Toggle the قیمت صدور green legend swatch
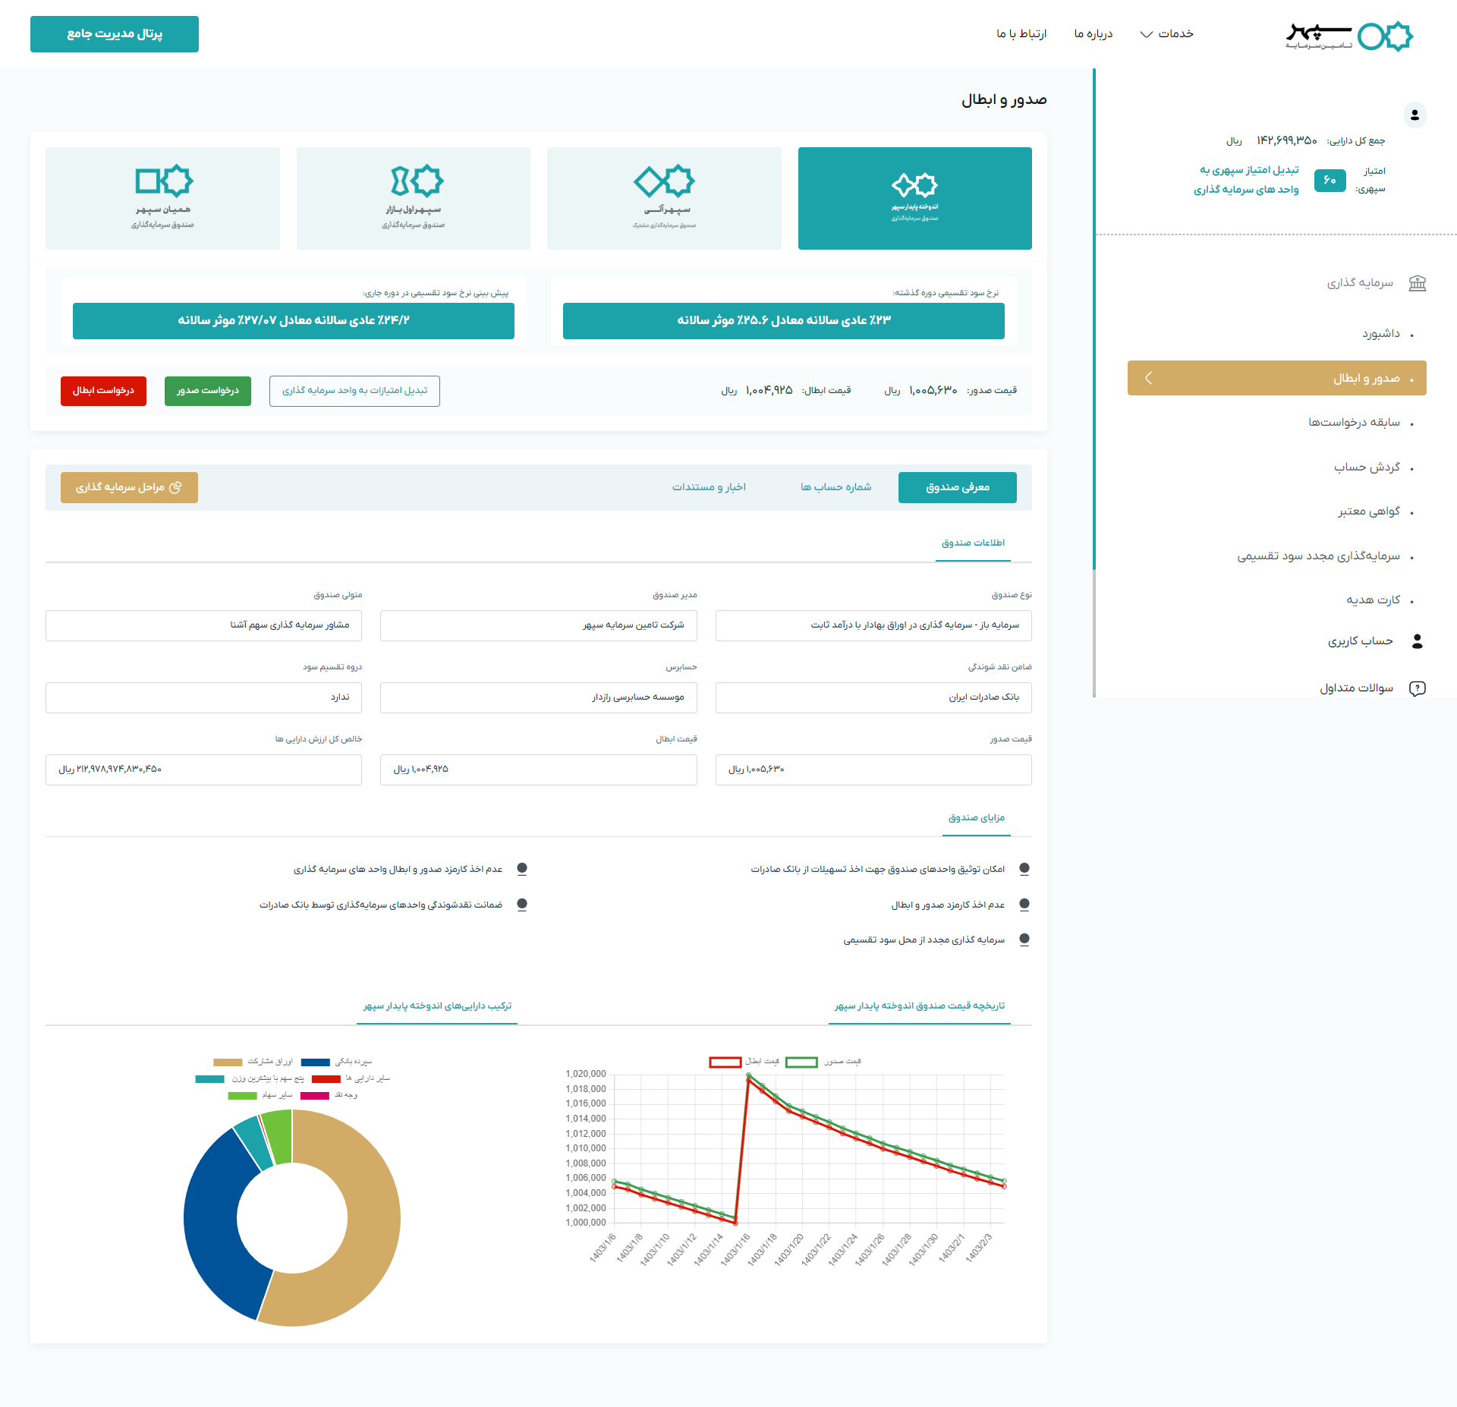The image size is (1457, 1407). point(801,1062)
